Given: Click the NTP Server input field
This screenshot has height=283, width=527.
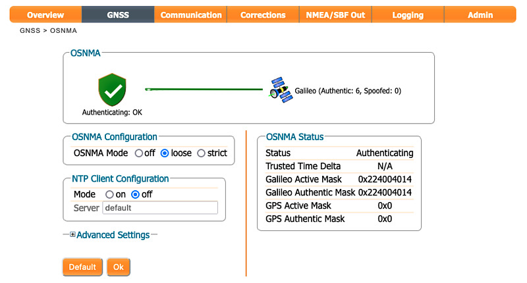Looking at the screenshot, I should tap(160, 208).
